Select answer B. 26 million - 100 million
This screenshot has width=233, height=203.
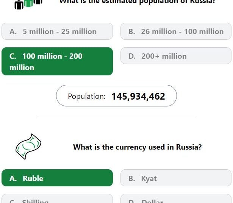click(x=176, y=31)
